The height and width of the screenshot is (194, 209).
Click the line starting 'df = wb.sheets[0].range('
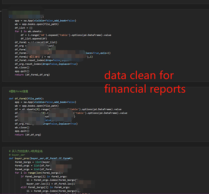[x=68, y=109]
